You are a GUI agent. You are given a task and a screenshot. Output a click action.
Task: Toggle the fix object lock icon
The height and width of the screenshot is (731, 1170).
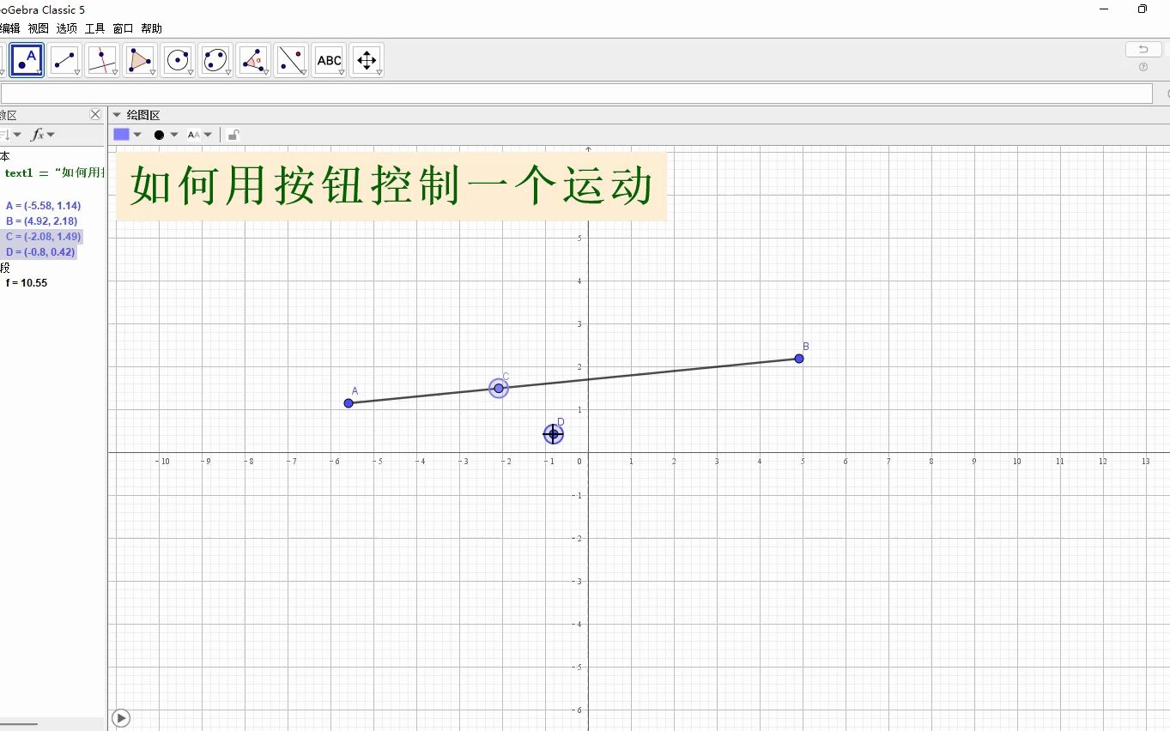click(x=233, y=135)
